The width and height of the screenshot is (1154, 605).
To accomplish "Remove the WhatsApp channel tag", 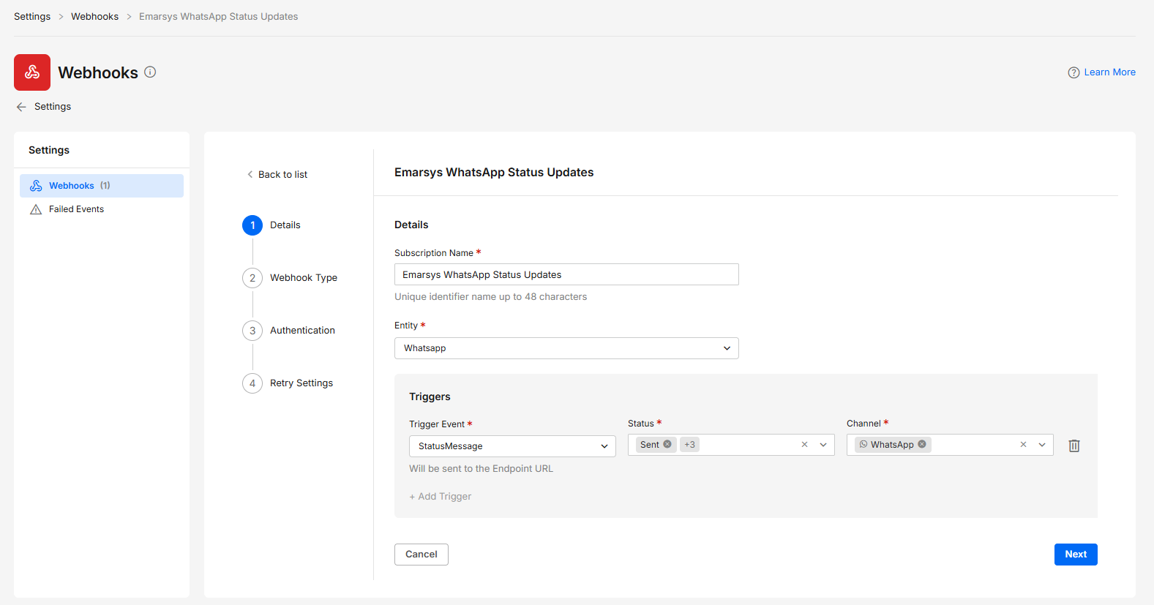I will coord(922,444).
